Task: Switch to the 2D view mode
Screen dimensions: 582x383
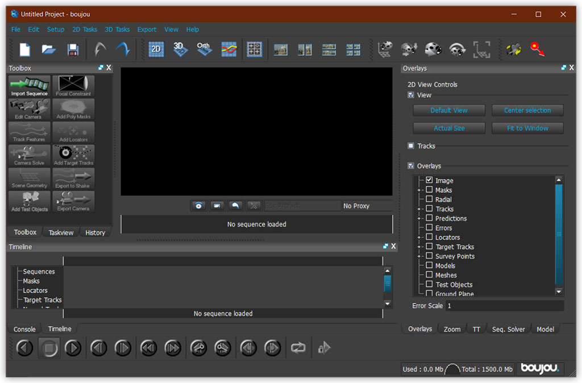Action: 156,49
